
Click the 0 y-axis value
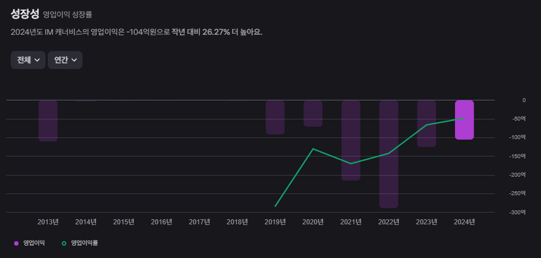click(524, 100)
